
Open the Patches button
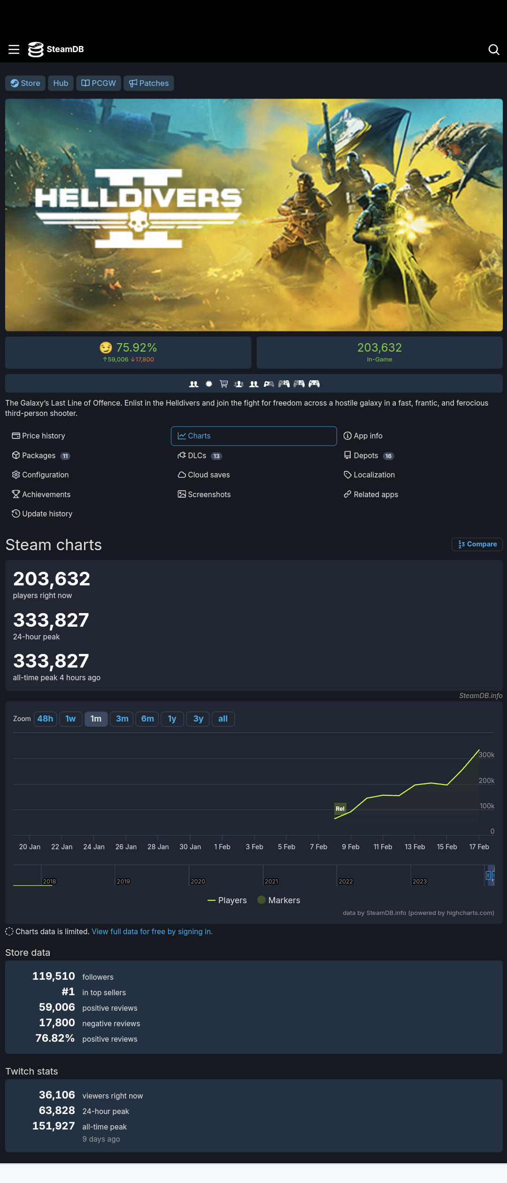(x=149, y=83)
